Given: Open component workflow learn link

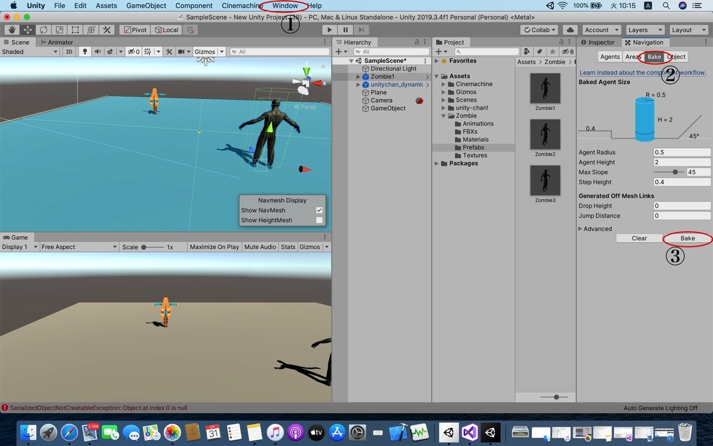Looking at the screenshot, I should pyautogui.click(x=643, y=73).
